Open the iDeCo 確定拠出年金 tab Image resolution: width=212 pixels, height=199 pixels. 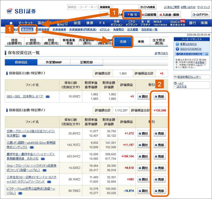click(x=177, y=23)
